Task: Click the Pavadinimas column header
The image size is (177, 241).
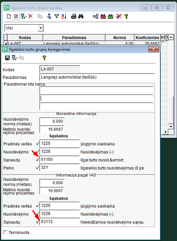Action: tap(74, 38)
